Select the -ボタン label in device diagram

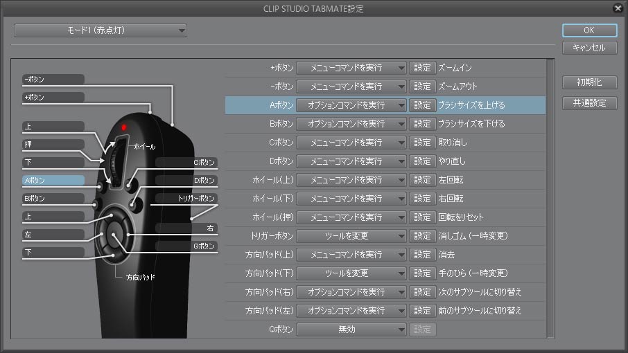(53, 80)
